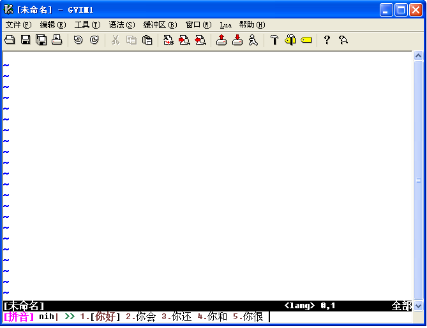Screen dimensions: 427x328
Task: Click the Save current file icon
Action: click(x=26, y=40)
